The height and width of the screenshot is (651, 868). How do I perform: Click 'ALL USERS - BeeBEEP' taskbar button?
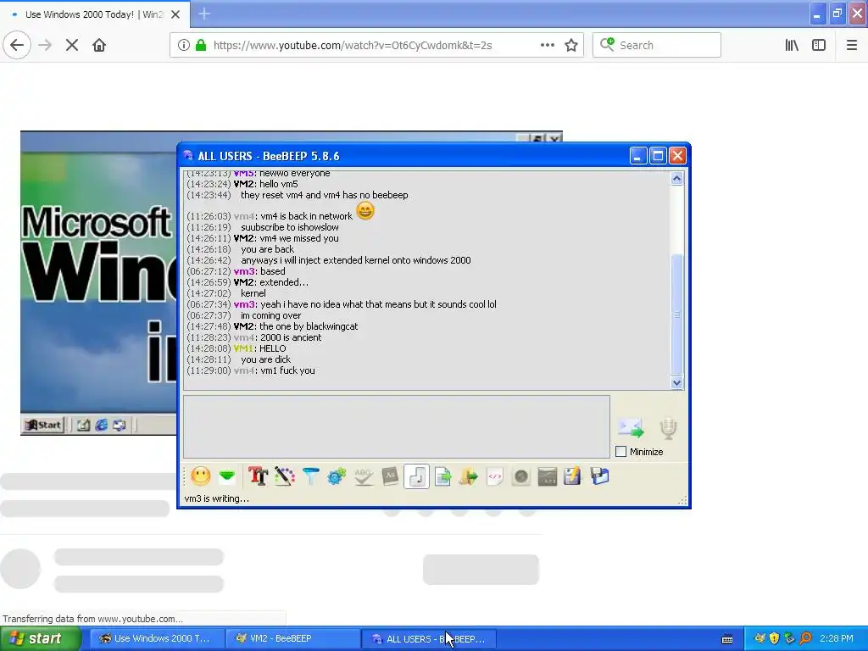[430, 638]
